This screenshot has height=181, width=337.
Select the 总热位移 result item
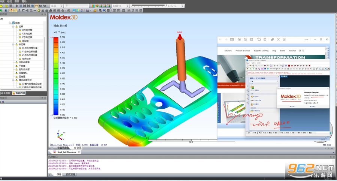coord(27,59)
